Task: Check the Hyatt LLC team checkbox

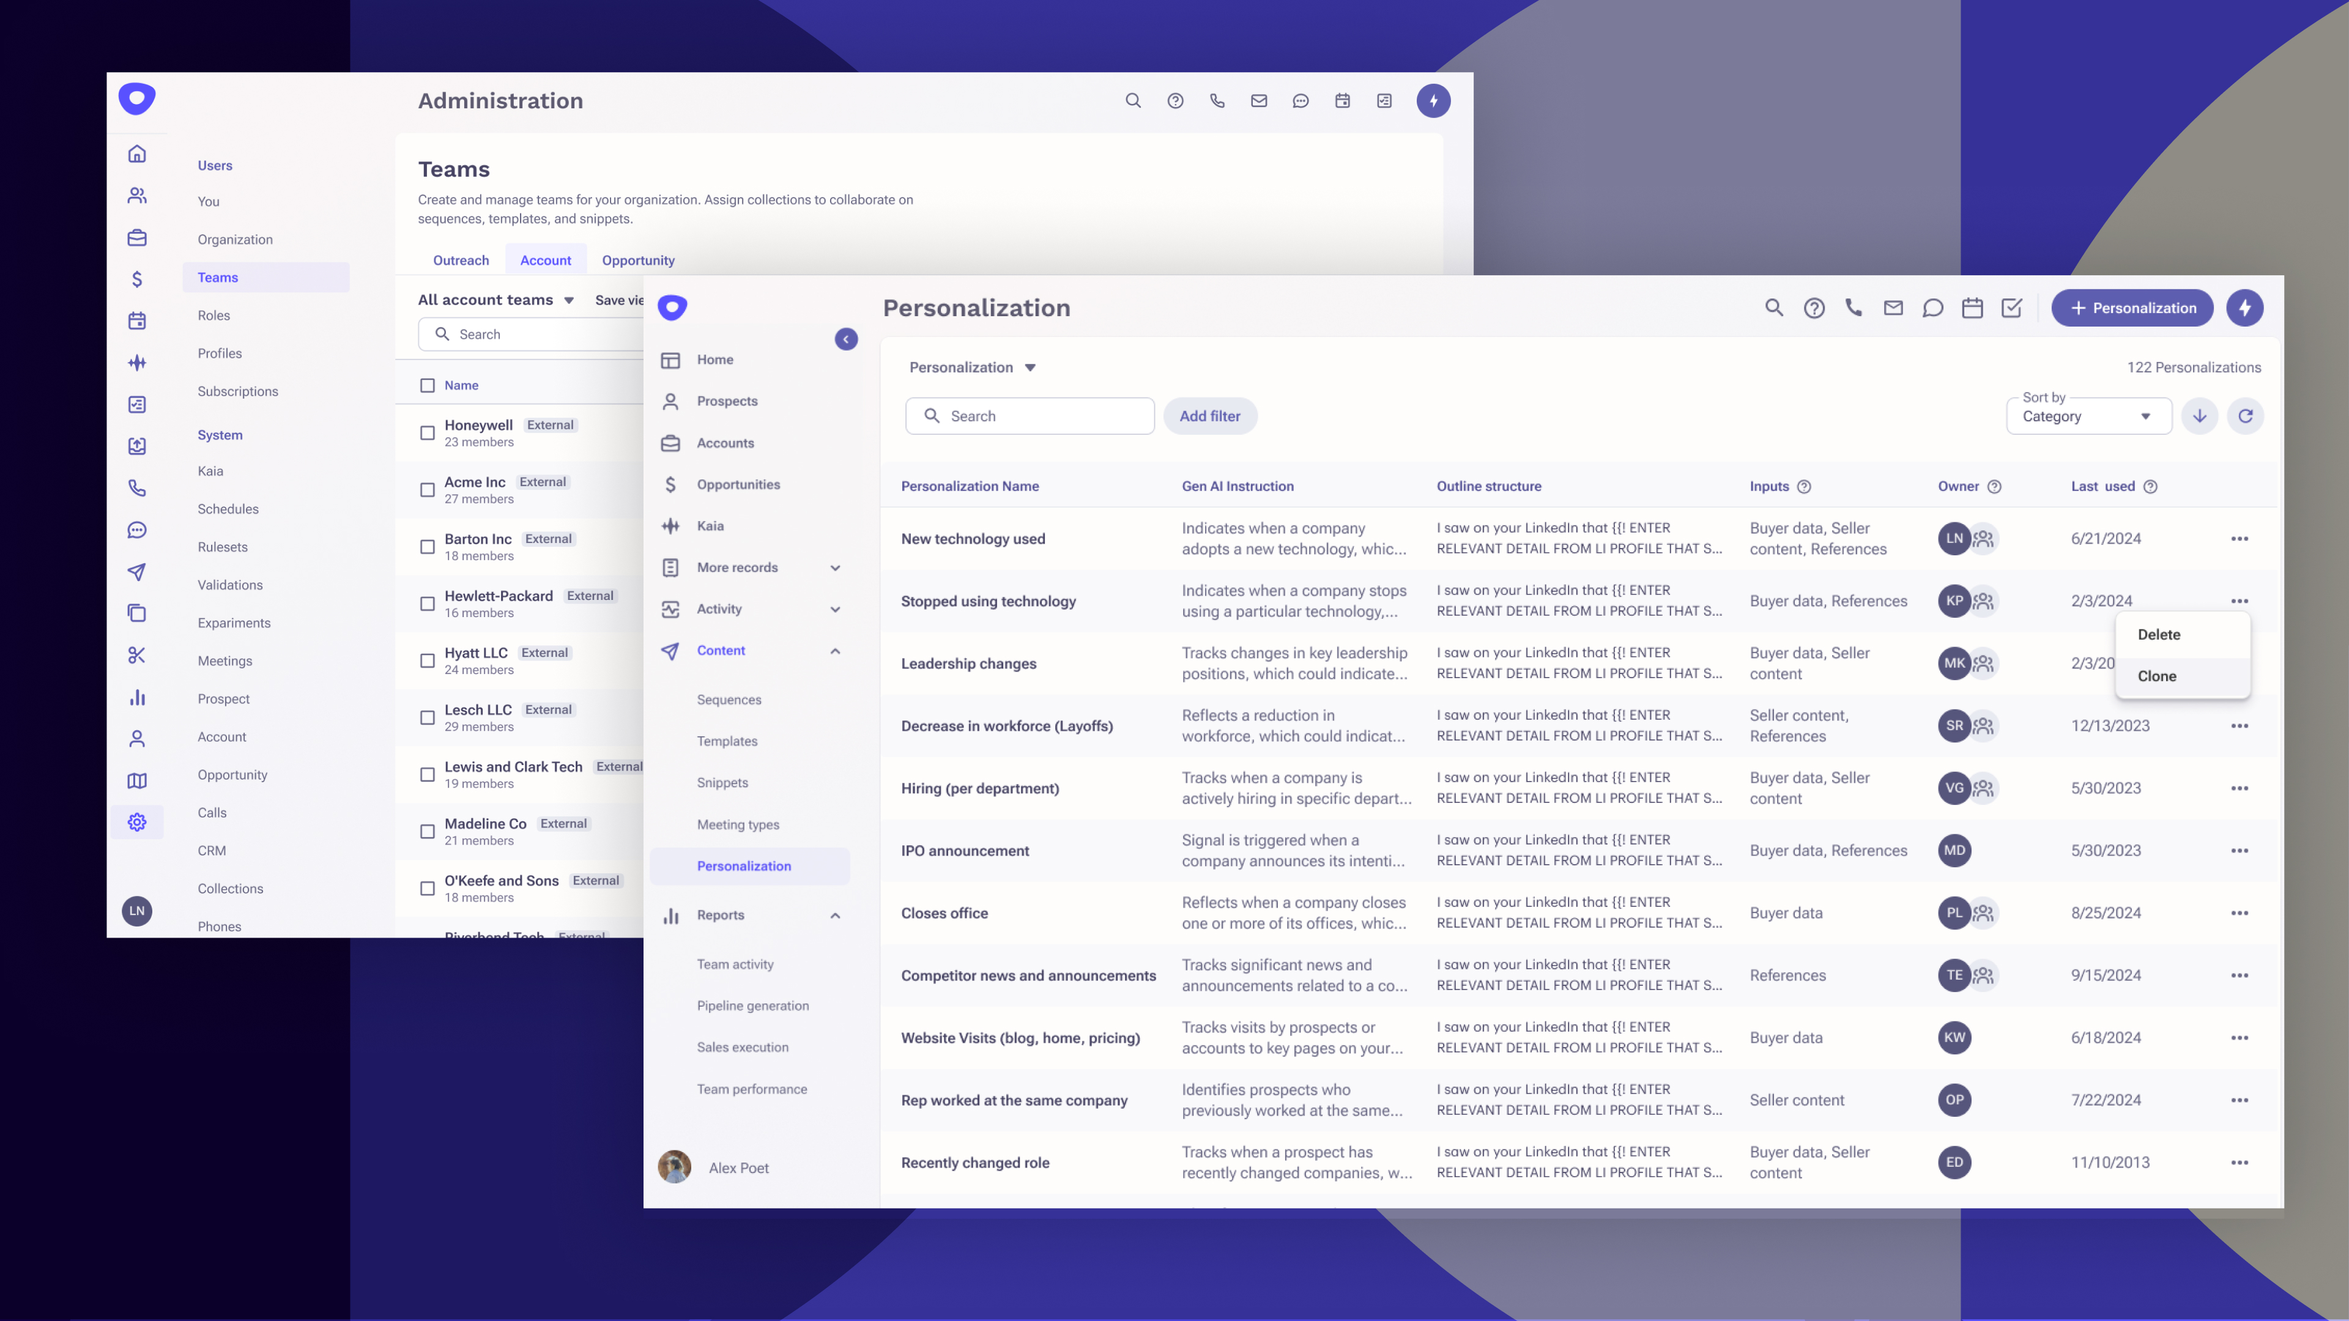Action: pos(427,661)
